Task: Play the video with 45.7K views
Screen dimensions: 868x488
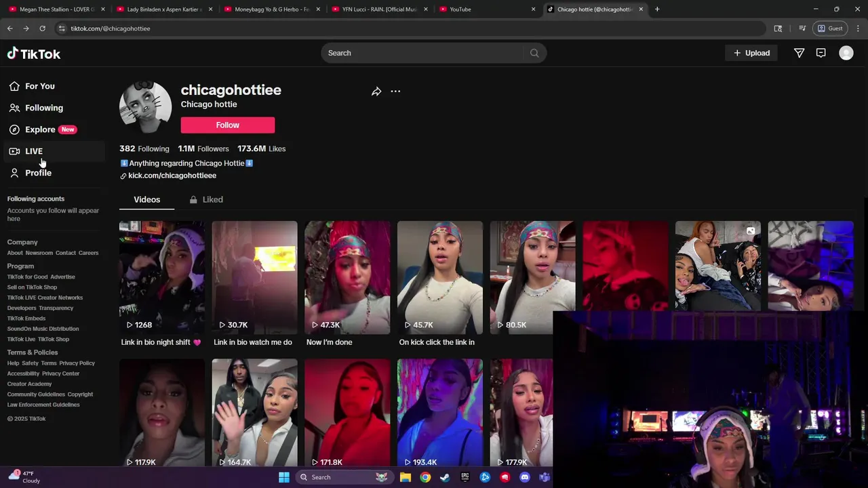Action: click(440, 277)
